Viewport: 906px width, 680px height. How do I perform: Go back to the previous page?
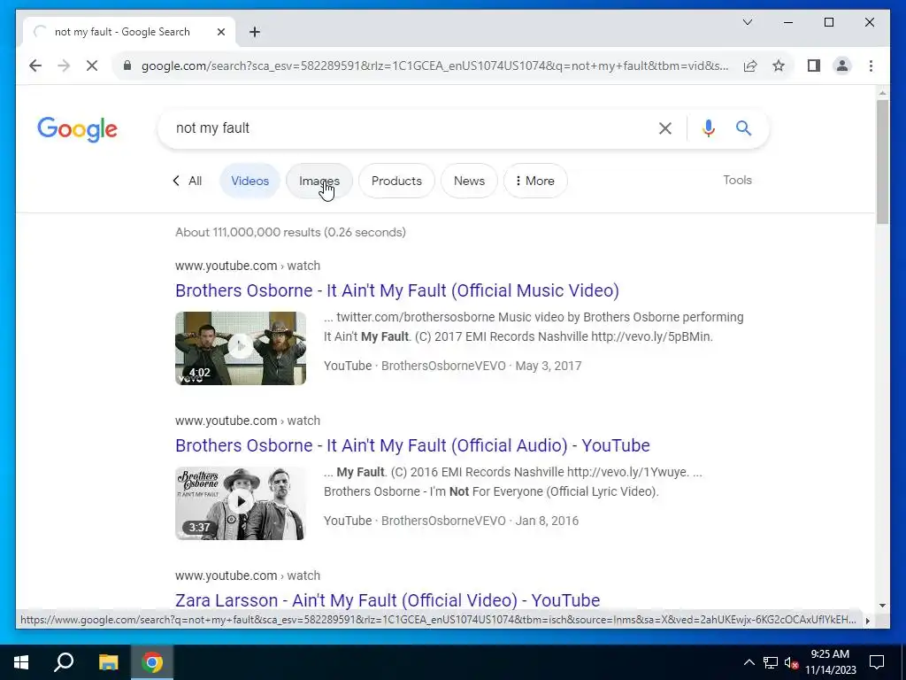point(35,66)
